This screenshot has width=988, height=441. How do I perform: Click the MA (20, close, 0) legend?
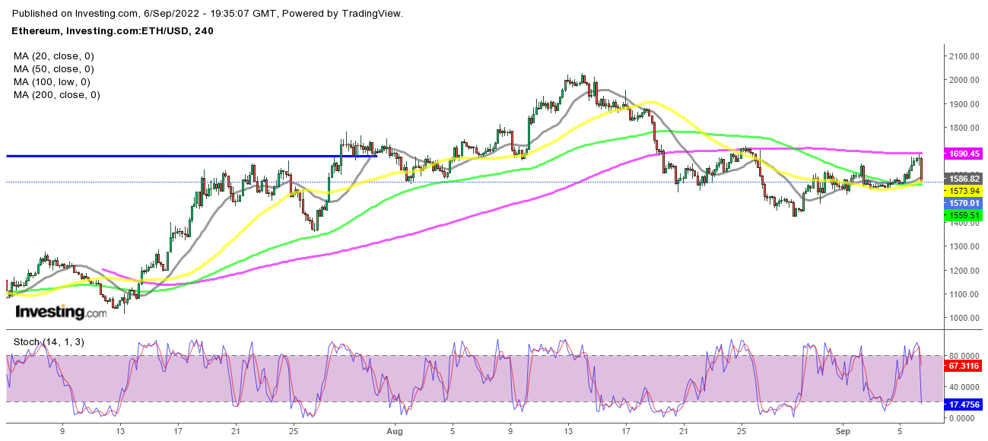click(x=54, y=56)
